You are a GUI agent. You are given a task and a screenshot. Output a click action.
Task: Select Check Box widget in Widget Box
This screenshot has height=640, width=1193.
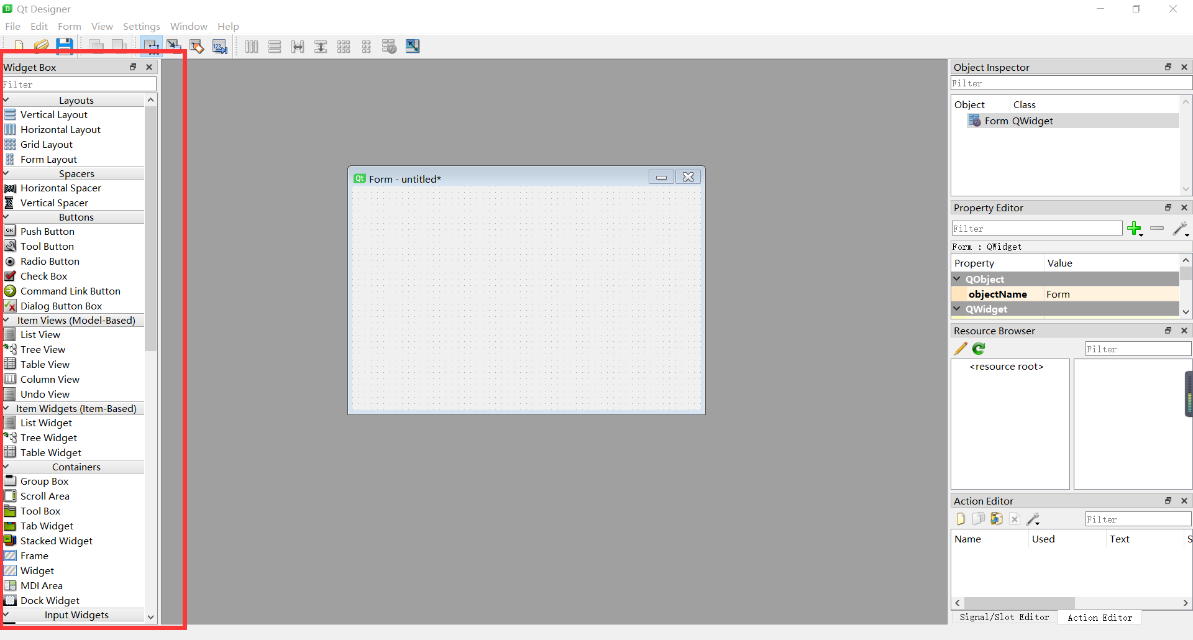click(43, 276)
